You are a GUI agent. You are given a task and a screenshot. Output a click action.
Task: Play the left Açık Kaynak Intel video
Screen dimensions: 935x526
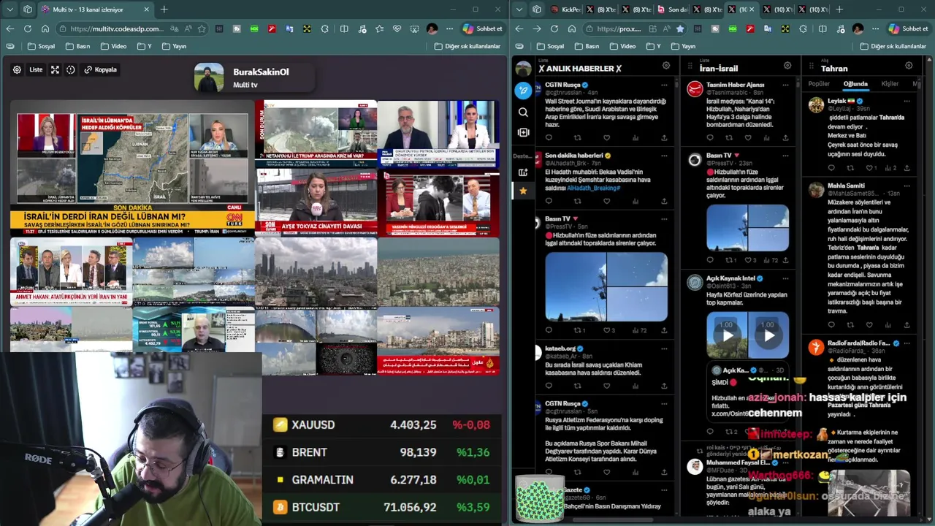(x=727, y=336)
